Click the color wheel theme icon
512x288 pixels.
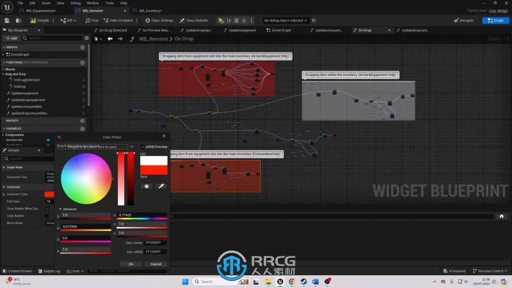coord(146,186)
